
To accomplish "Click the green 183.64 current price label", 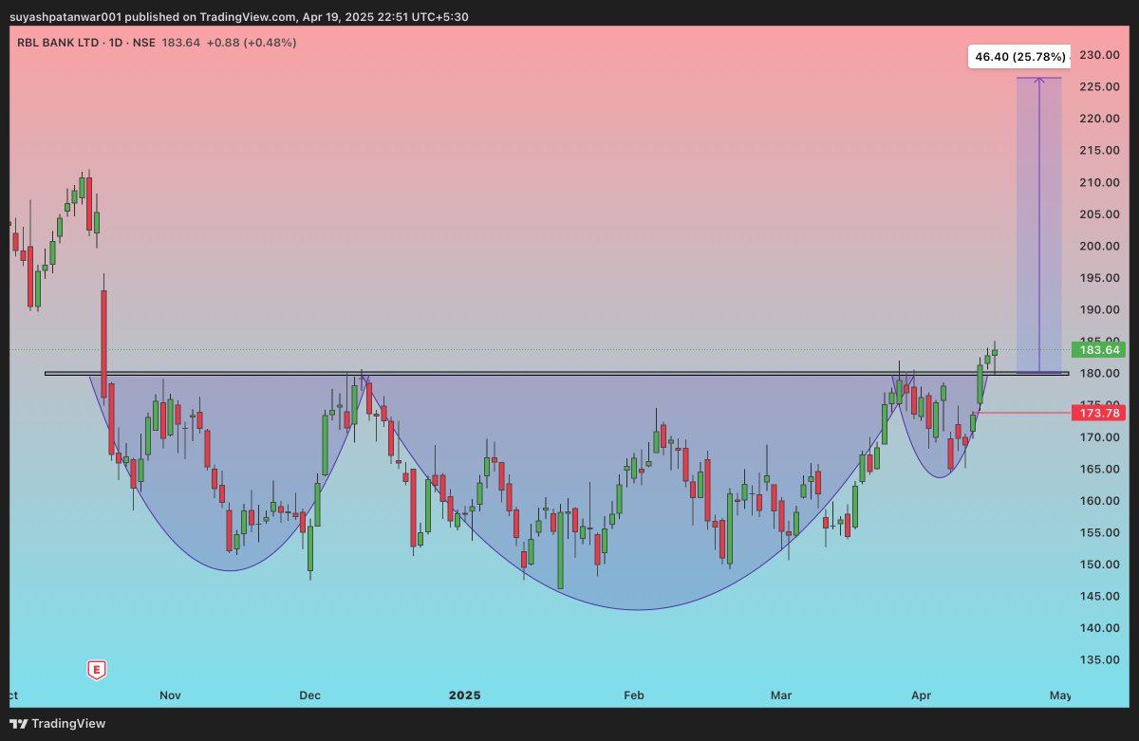I will pos(1097,350).
